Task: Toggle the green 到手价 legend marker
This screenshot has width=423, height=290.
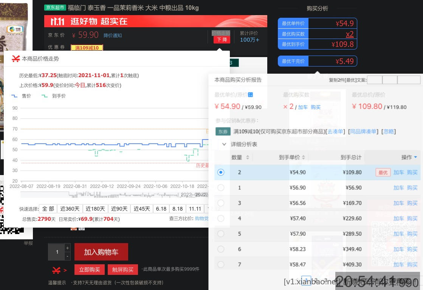Action: click(x=45, y=96)
